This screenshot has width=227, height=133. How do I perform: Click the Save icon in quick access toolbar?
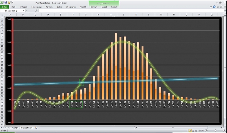tap(6, 3)
